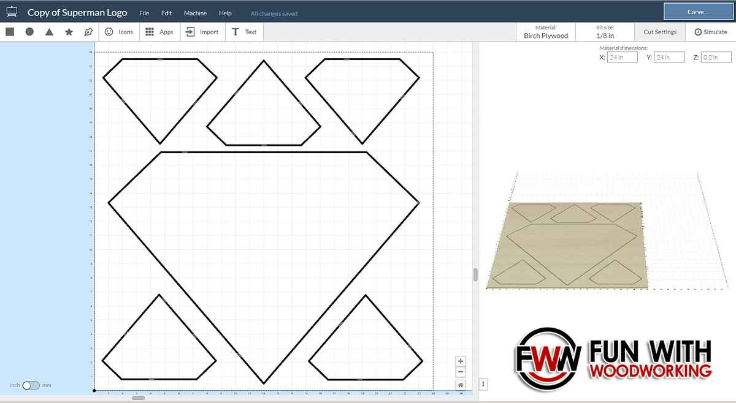This screenshot has width=736, height=403.
Task: Edit material X dimension field
Action: (622, 57)
